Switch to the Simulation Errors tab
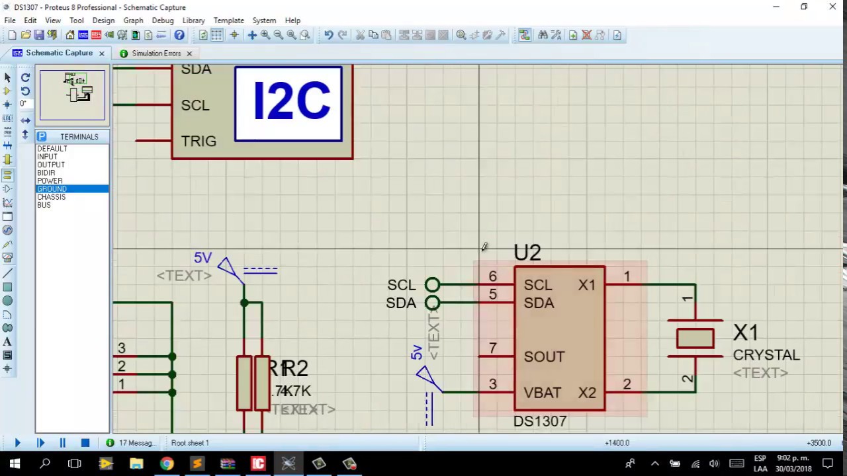This screenshot has width=847, height=476. pos(156,54)
